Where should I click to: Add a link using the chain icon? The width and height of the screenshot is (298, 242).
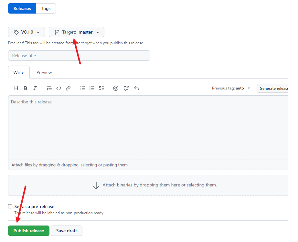click(x=68, y=88)
